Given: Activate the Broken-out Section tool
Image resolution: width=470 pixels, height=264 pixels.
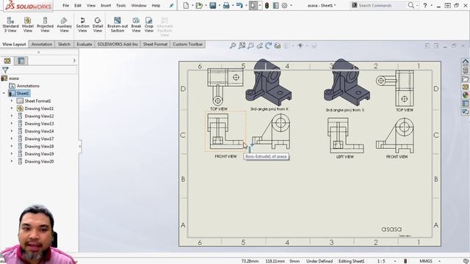Looking at the screenshot, I should point(117,24).
